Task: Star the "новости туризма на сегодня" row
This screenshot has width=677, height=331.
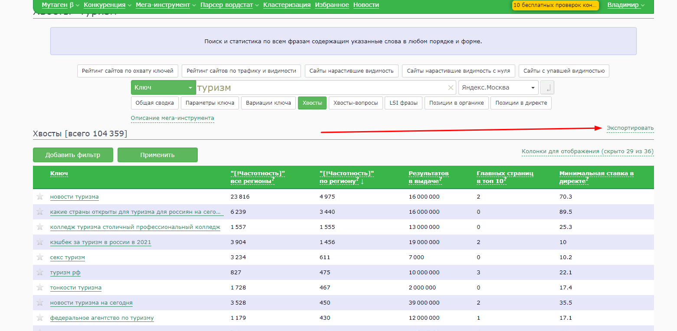Action: click(x=40, y=302)
